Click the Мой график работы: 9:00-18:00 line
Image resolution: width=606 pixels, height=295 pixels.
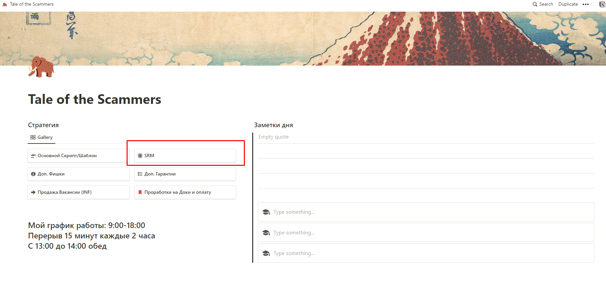pyautogui.click(x=87, y=225)
